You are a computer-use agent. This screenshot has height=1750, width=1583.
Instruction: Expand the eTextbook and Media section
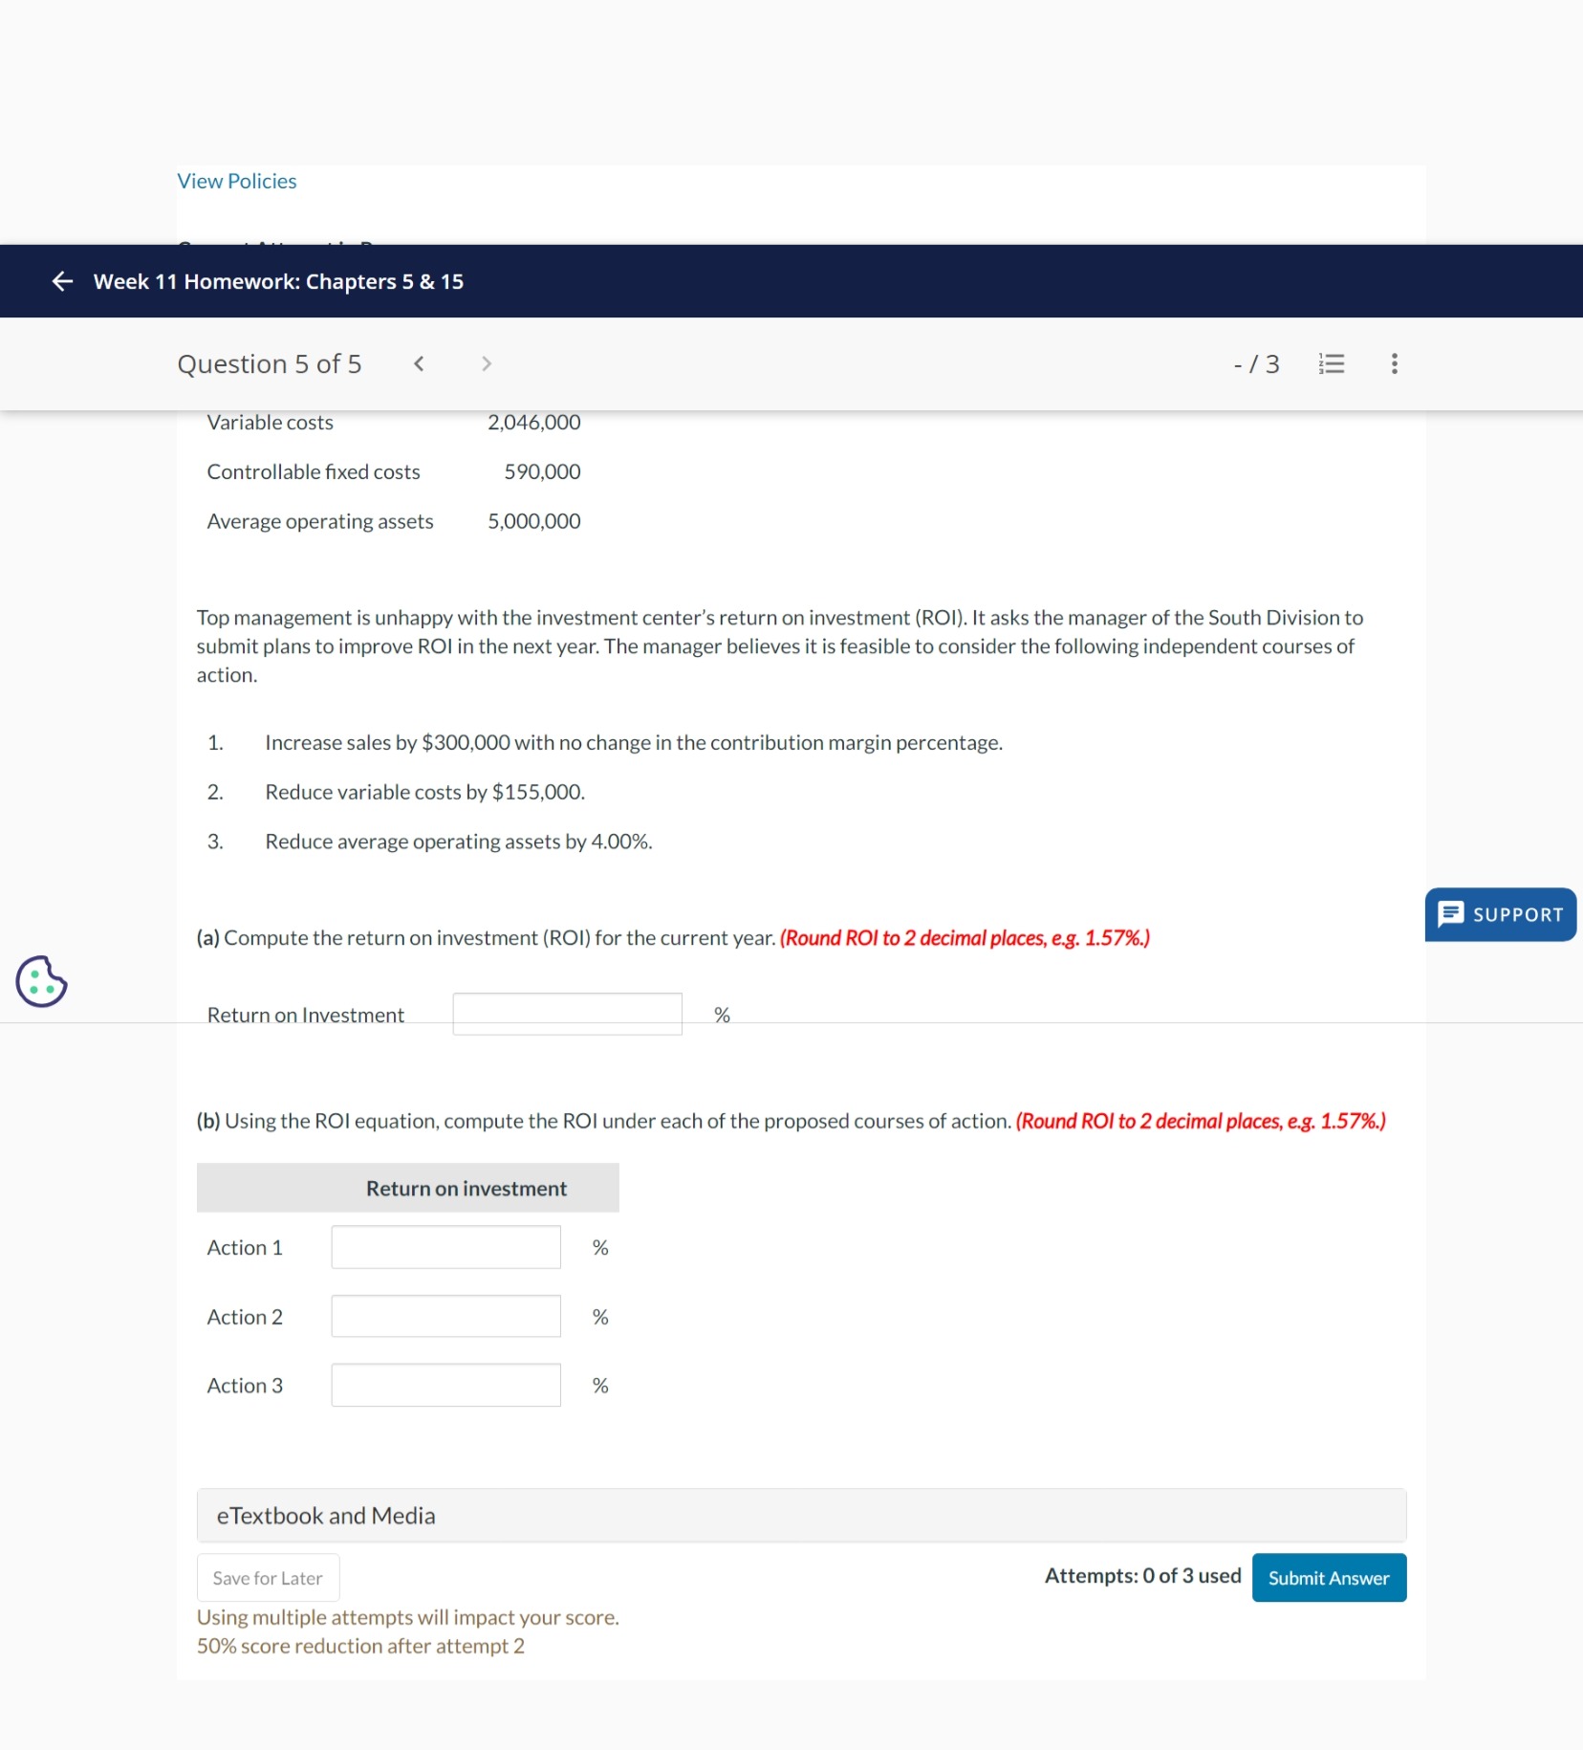click(x=325, y=1515)
